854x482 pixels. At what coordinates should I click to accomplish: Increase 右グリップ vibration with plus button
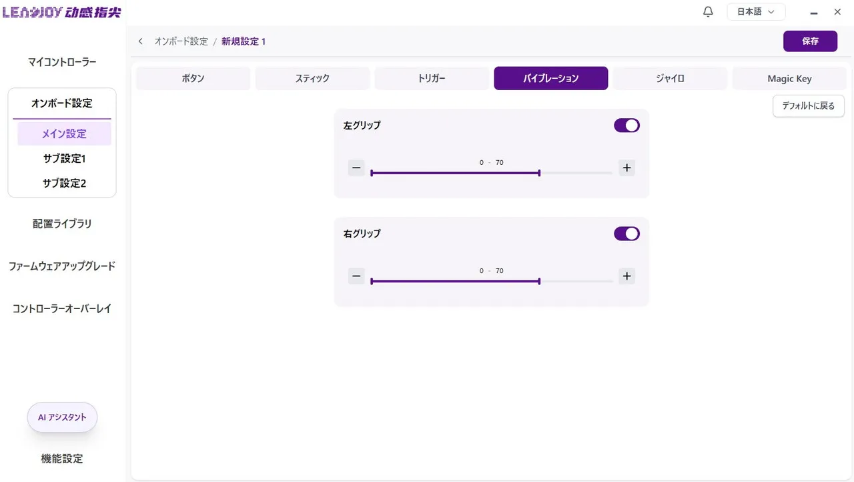(x=626, y=276)
